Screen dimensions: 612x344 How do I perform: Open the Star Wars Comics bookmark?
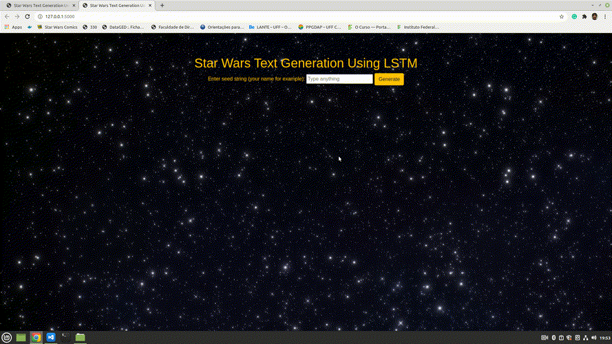pyautogui.click(x=57, y=27)
